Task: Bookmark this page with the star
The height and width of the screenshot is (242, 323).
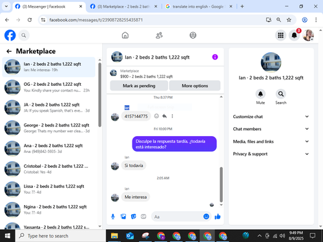Action: 289,20
